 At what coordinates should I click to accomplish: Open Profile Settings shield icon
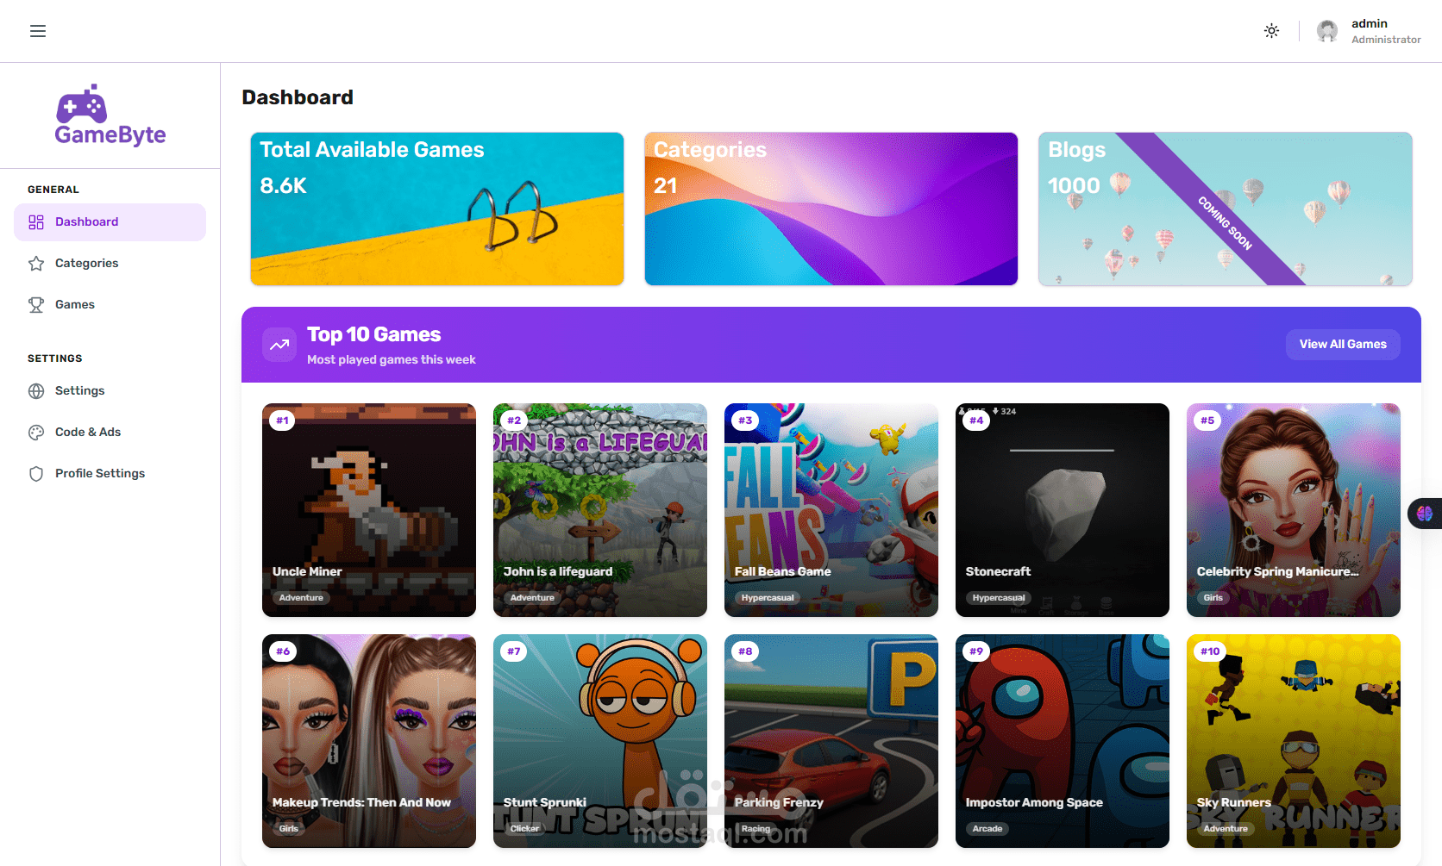point(36,474)
